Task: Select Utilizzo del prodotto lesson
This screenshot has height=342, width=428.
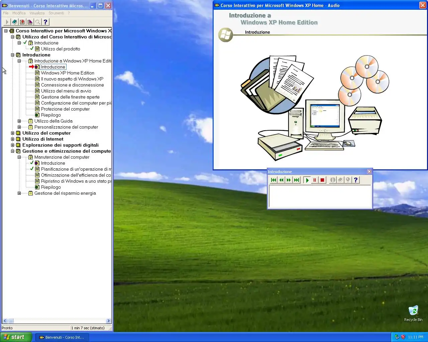Action: [61, 49]
